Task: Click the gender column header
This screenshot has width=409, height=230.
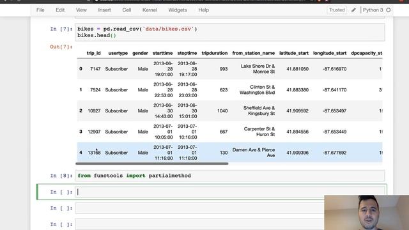Action: tap(140, 53)
